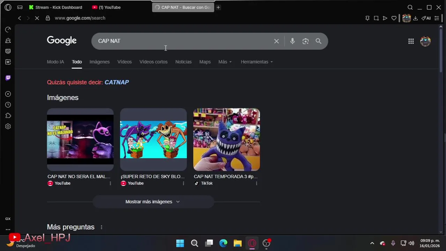446x251 pixels.
Task: Open GX Cleaner in sidebar
Action: tap(8, 40)
